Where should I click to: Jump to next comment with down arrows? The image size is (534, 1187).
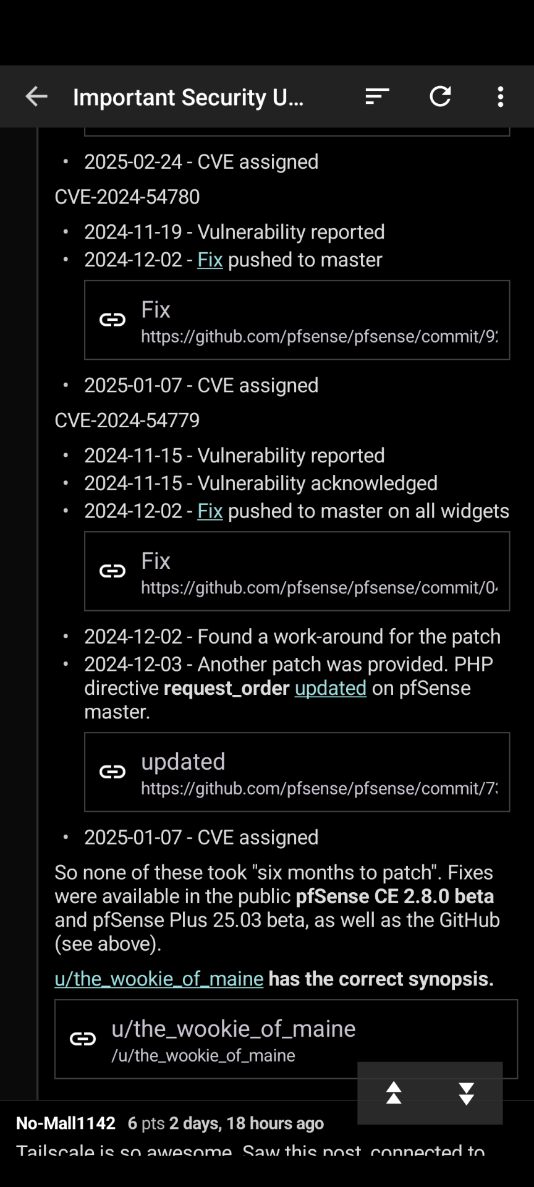point(466,1093)
